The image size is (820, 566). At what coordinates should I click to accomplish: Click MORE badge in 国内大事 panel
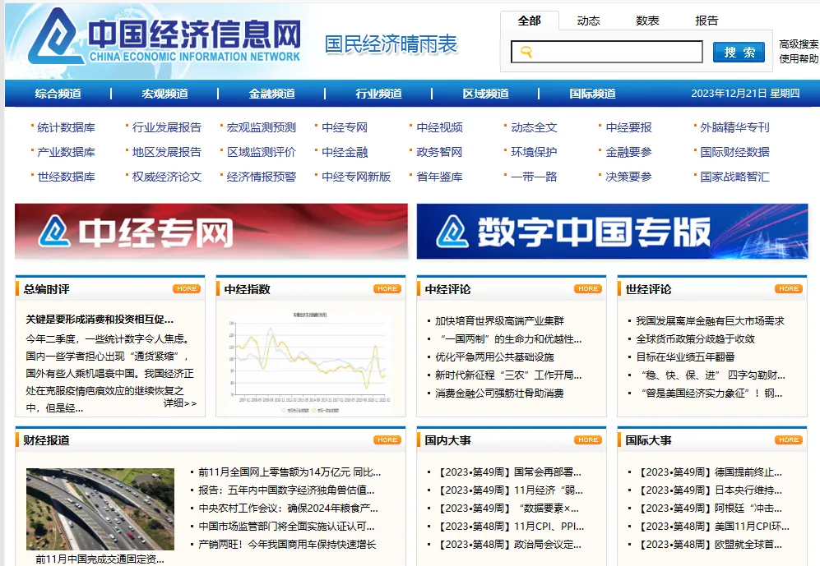[x=588, y=440]
